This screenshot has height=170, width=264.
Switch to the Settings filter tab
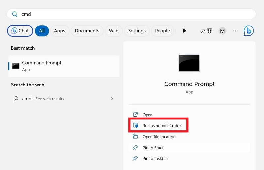(x=137, y=31)
